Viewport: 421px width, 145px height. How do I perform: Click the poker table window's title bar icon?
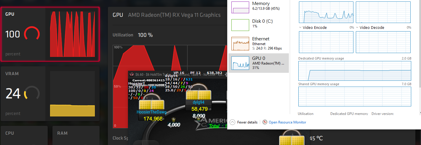click(132, 74)
